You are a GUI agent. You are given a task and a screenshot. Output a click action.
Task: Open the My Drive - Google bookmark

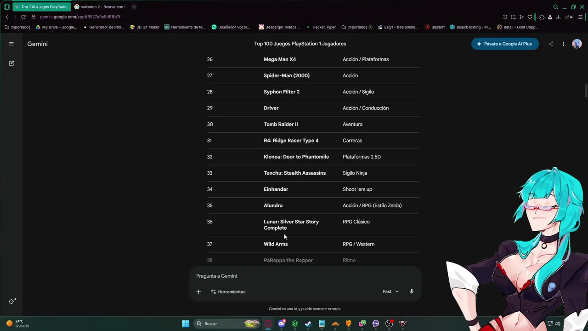click(57, 27)
